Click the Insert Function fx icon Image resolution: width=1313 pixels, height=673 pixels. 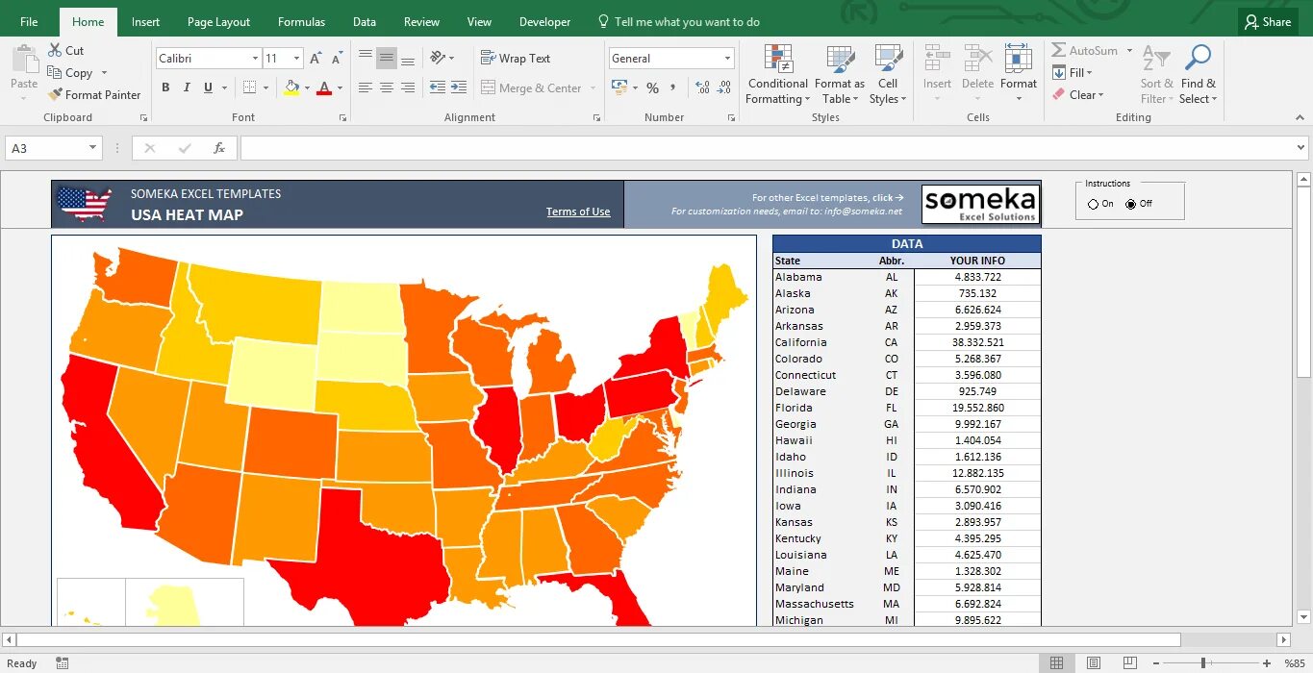coord(219,148)
